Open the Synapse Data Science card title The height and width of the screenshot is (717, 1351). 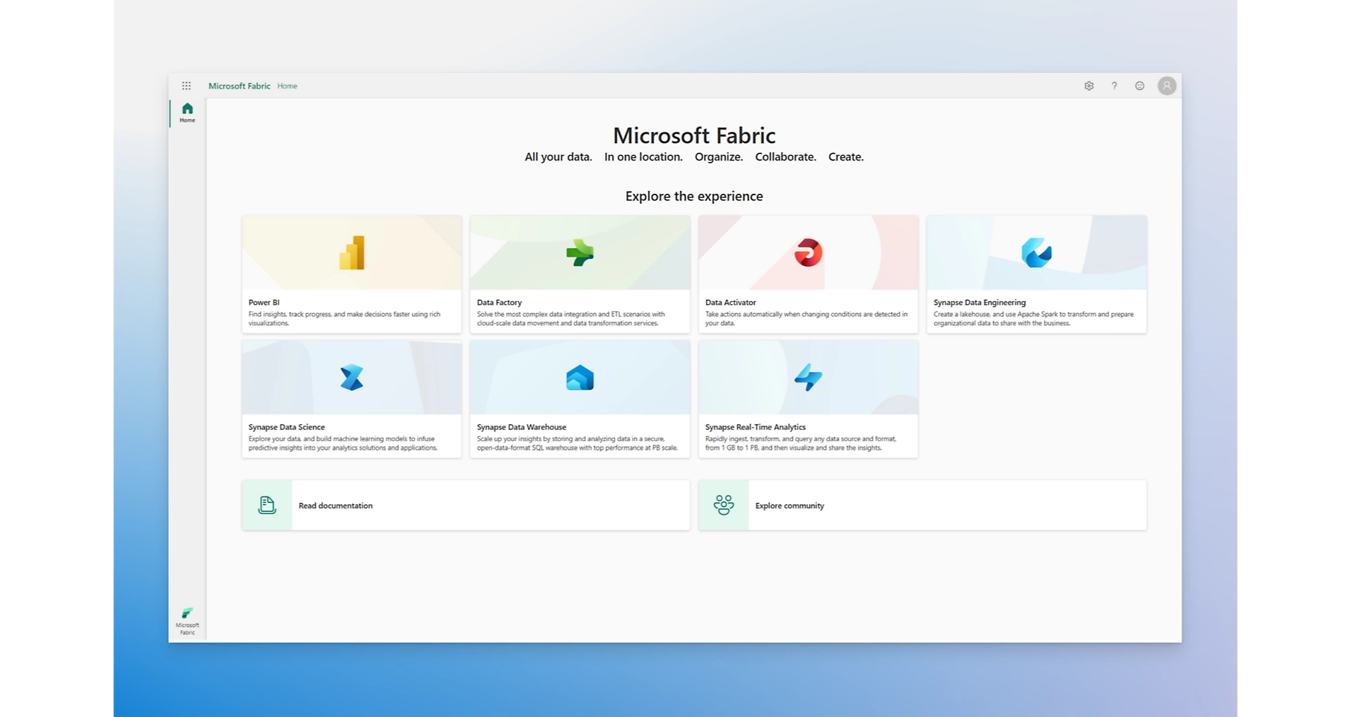coord(286,427)
